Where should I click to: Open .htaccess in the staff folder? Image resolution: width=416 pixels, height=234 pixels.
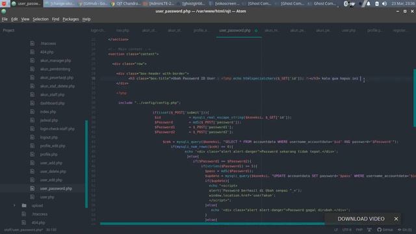point(48,44)
